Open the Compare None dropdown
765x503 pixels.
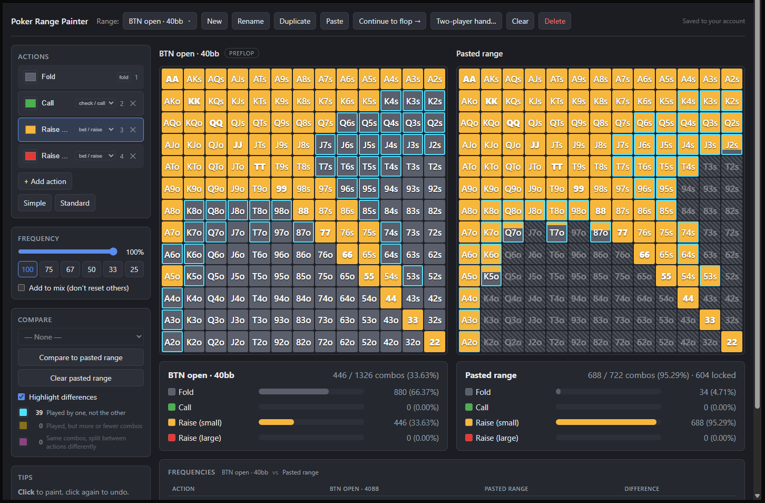[81, 337]
